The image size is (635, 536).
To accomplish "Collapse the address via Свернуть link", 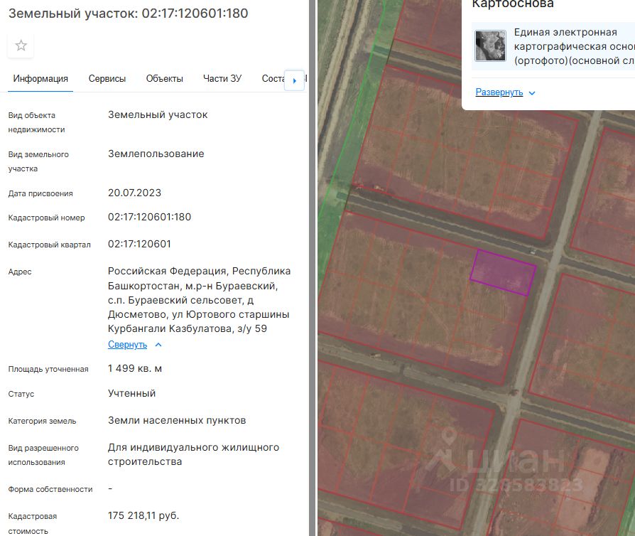I will pos(128,345).
